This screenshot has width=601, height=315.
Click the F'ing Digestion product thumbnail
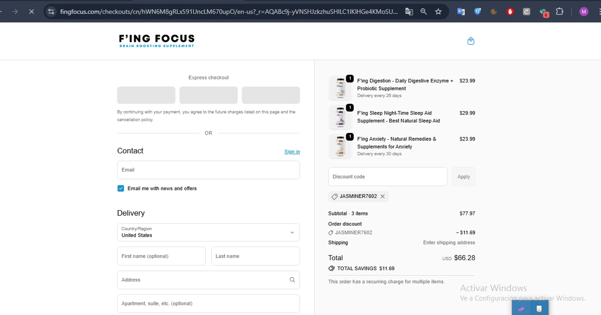point(340,88)
